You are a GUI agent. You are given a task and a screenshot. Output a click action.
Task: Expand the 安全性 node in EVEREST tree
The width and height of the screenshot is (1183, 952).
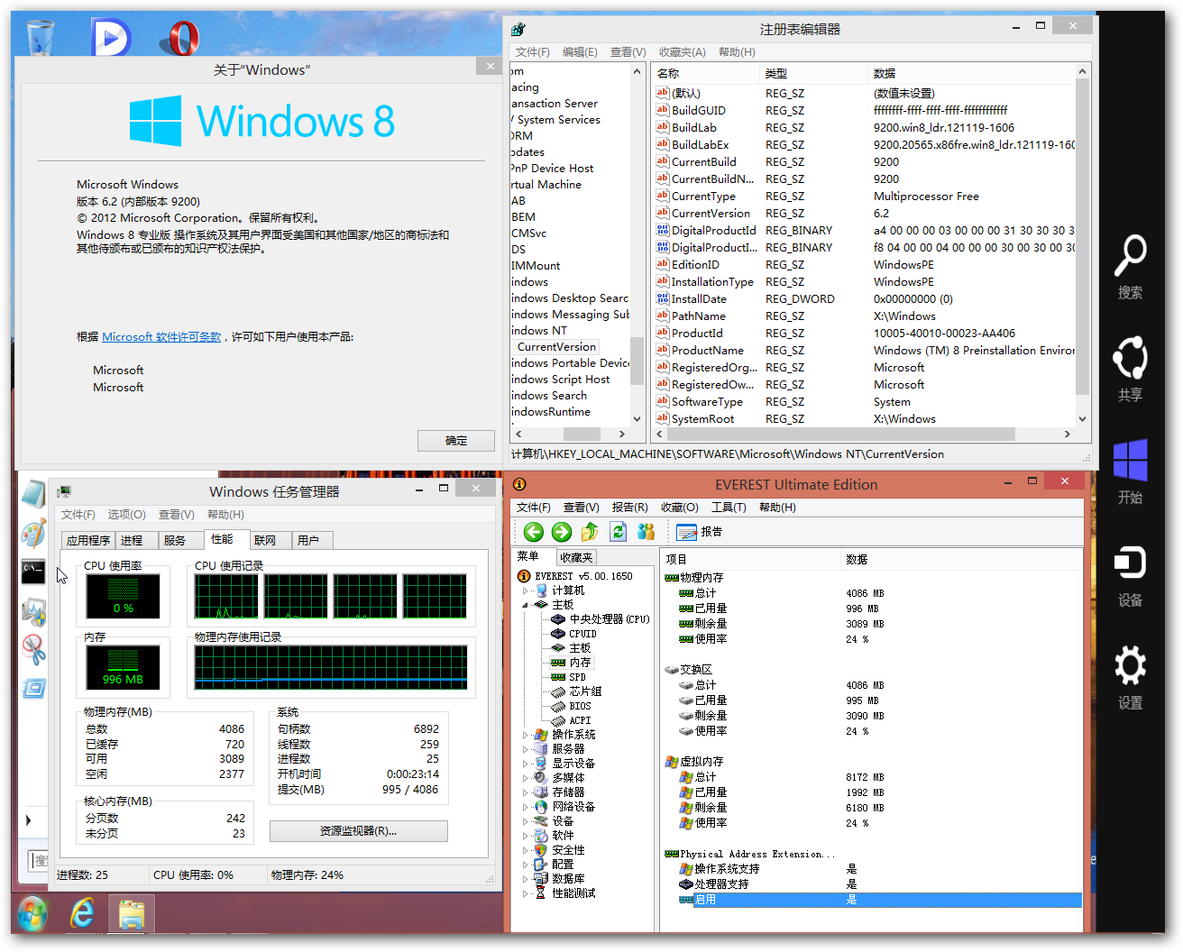click(x=525, y=850)
